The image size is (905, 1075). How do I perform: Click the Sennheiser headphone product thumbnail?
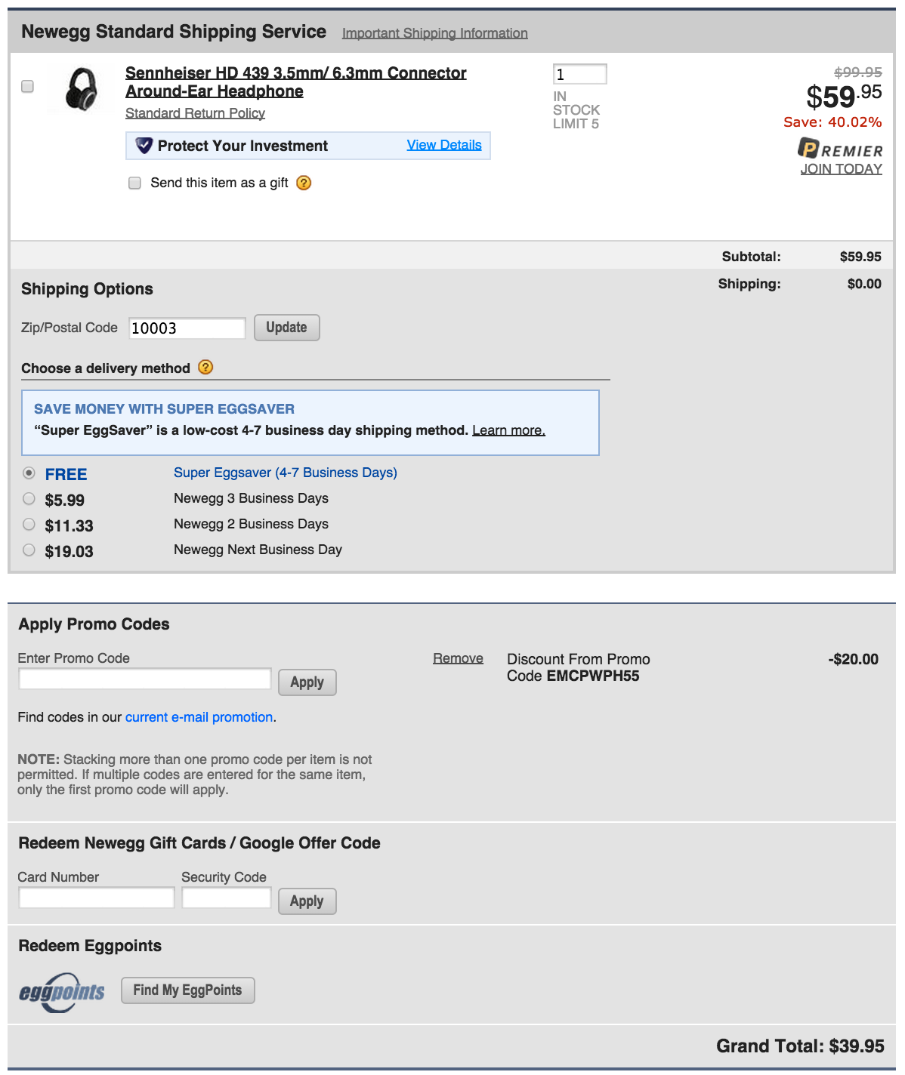tap(81, 89)
